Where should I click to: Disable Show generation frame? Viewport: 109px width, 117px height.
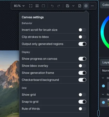[x=82, y=73]
